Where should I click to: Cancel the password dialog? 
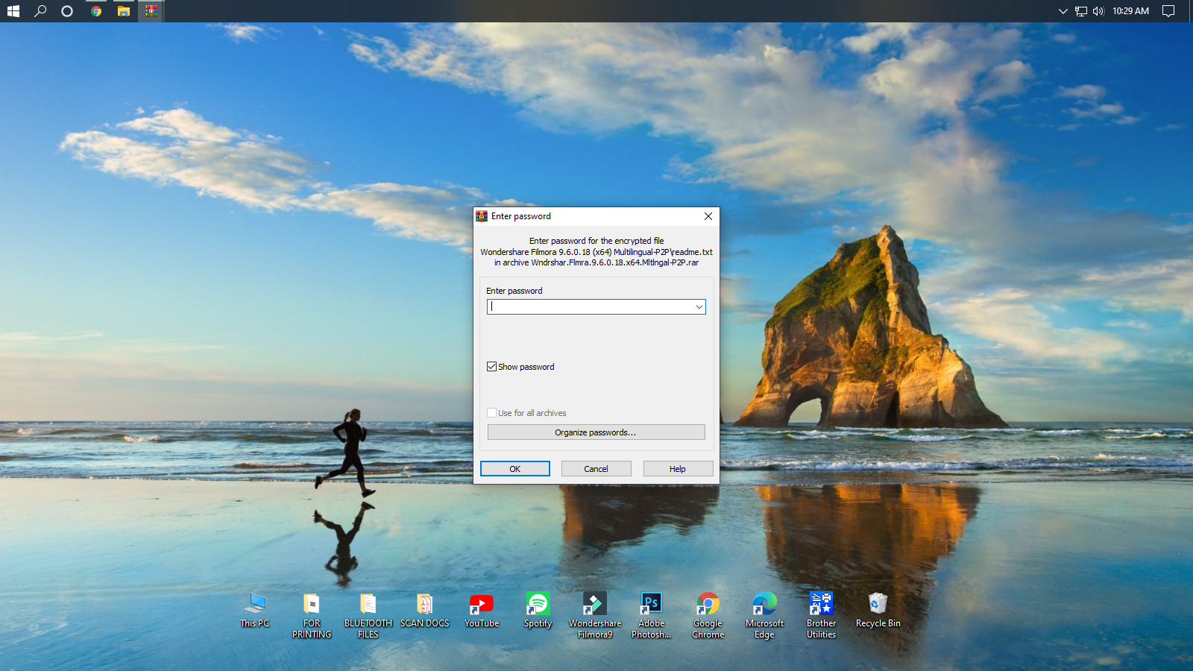click(596, 469)
